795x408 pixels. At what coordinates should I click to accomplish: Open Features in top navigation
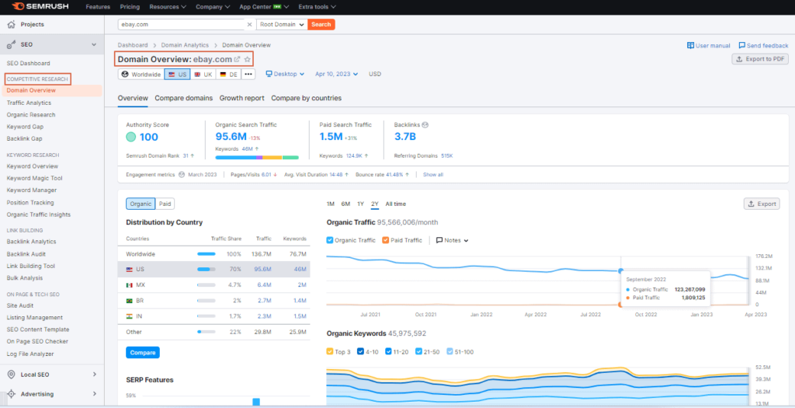(98, 7)
